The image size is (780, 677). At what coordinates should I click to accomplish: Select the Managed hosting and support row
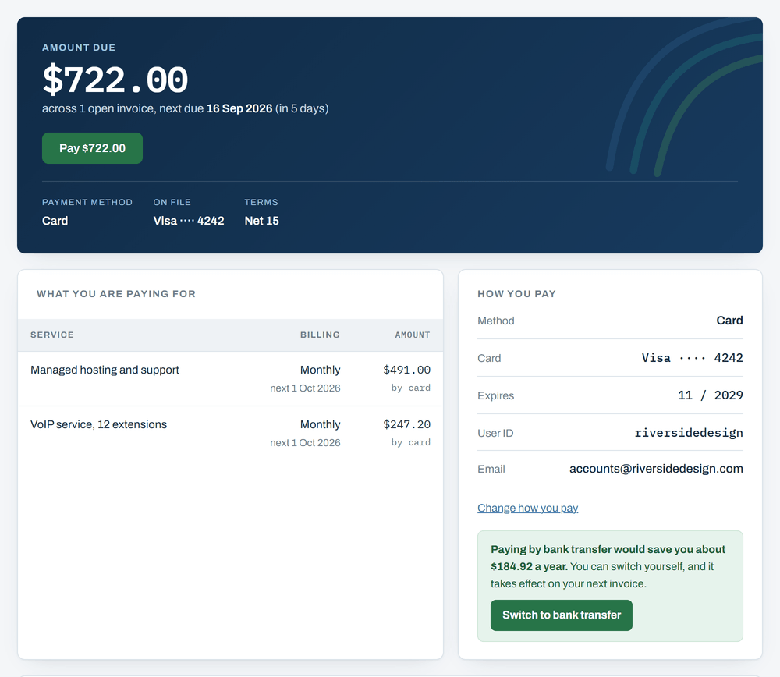(230, 378)
